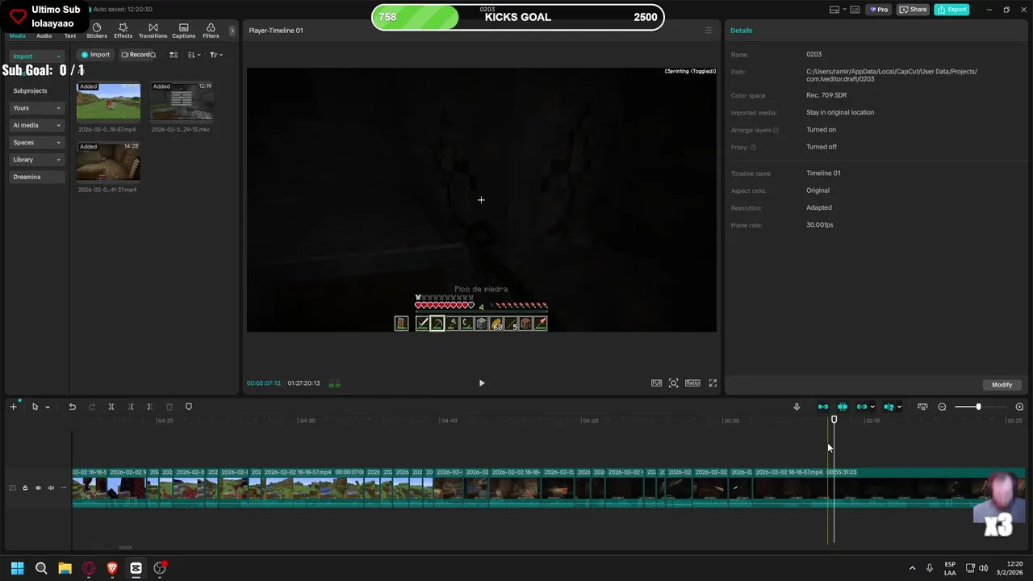Switch media grid view layout
Screen dimensions: 1033x581
tap(174, 55)
